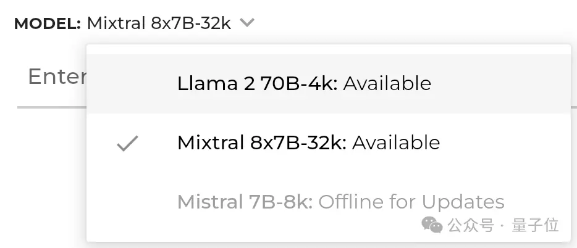Click the Offline for Updates status text
The width and height of the screenshot is (577, 248).
(411, 202)
